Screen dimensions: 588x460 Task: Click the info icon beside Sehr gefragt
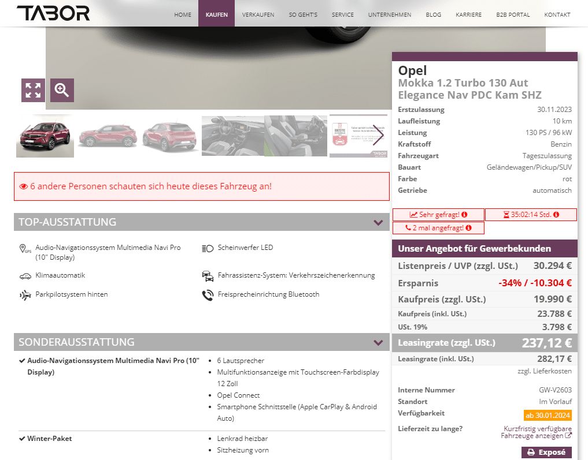pos(464,215)
